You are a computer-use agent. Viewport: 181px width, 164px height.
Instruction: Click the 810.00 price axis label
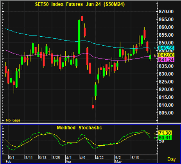(x=166, y=105)
